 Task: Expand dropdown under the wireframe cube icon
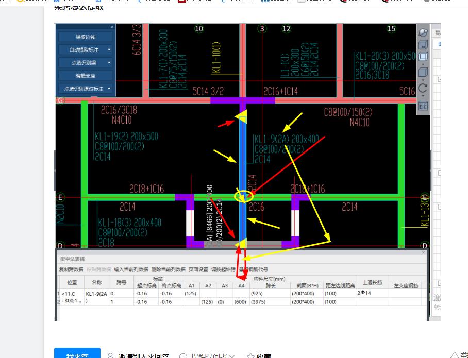[x=423, y=64]
